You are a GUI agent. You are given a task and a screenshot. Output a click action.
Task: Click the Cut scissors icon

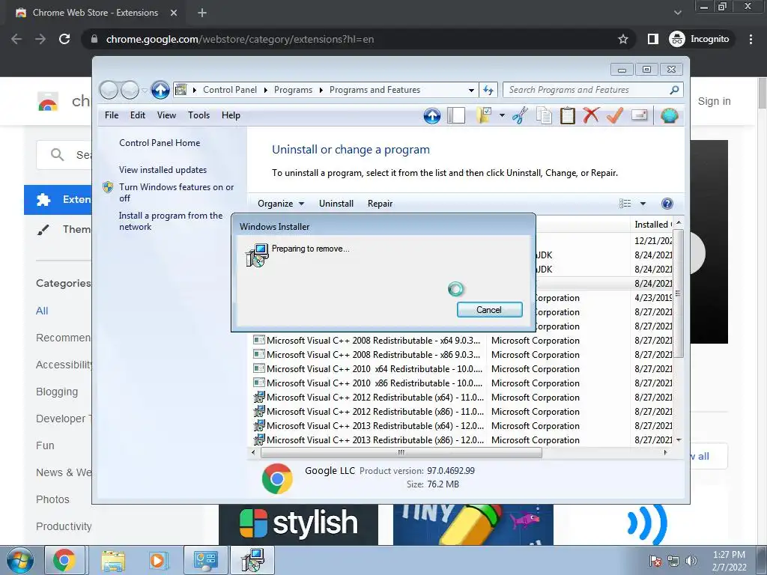coord(520,116)
